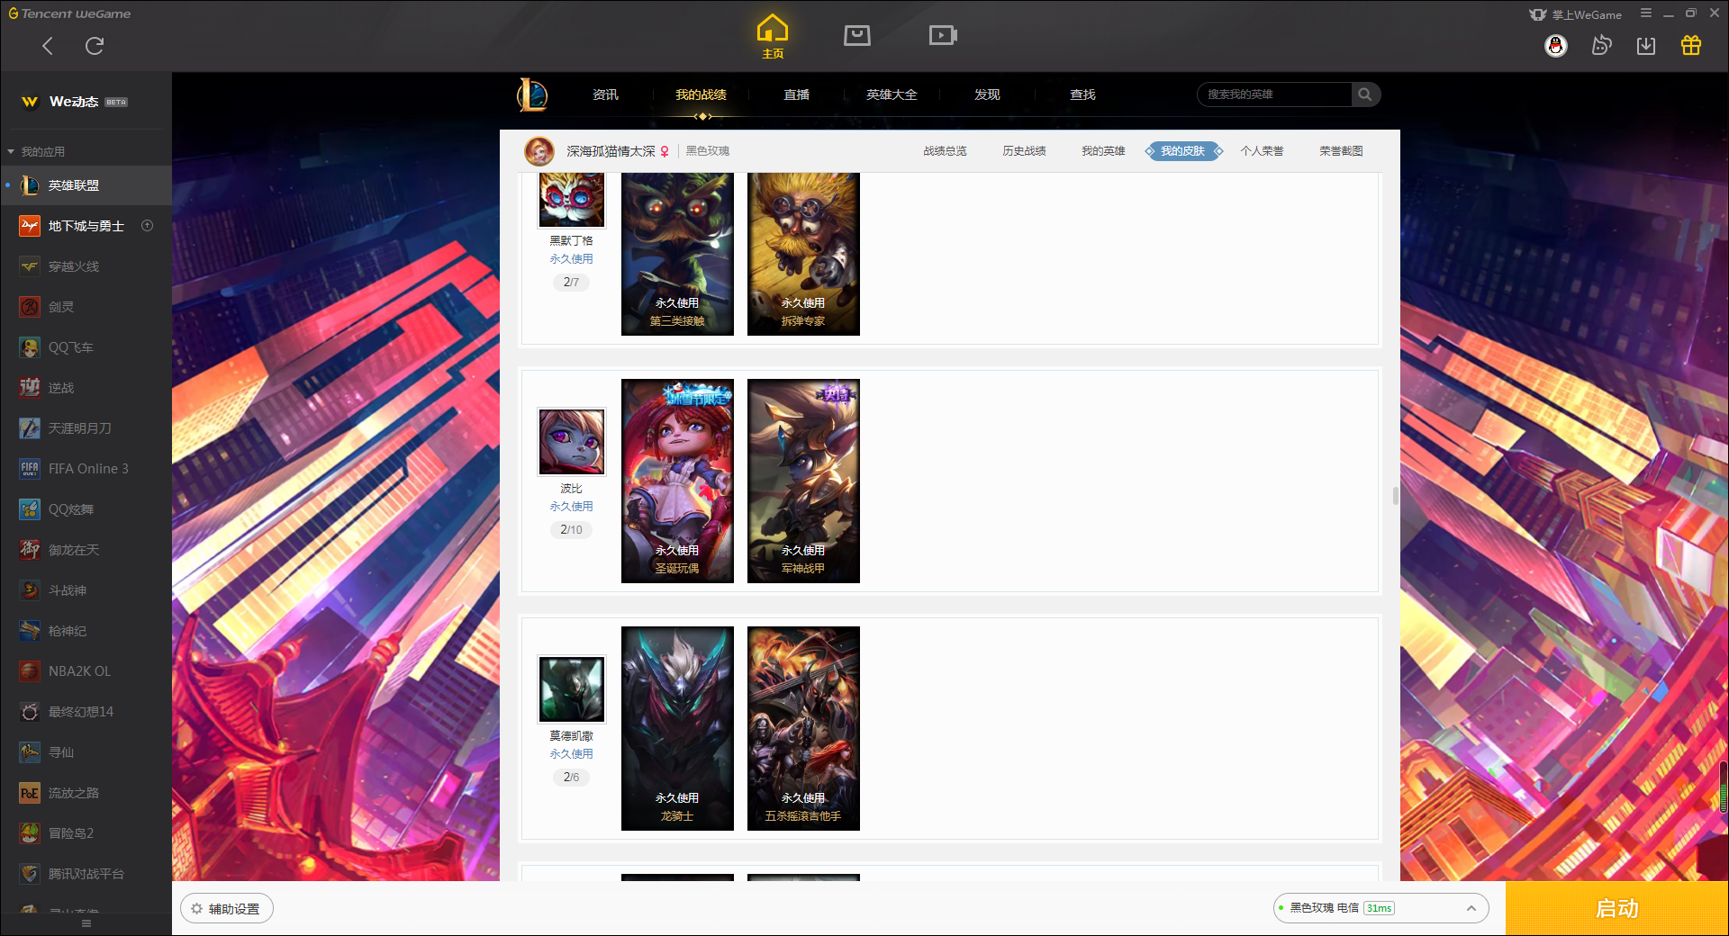The width and height of the screenshot is (1729, 936).
Task: Select 天涯明月刀 game icon in sidebar
Action: click(30, 428)
